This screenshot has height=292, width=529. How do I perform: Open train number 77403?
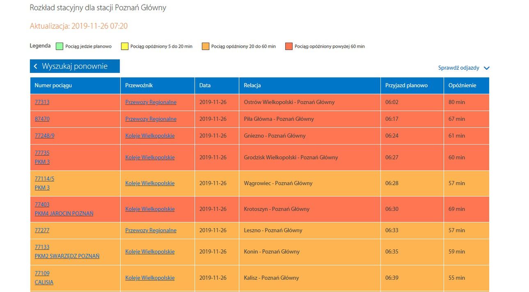42,204
